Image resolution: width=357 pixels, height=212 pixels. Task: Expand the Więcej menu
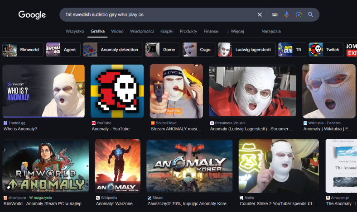236,31
